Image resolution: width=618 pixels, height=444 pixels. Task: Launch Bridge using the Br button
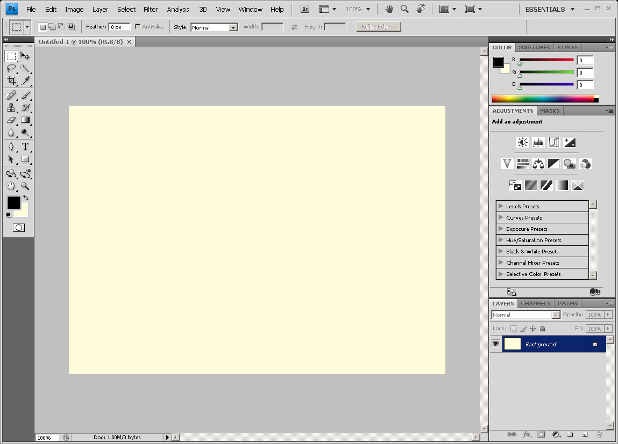tap(305, 9)
